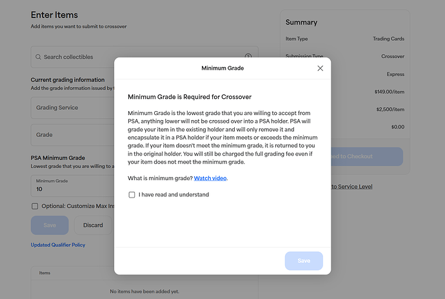Screen dimensions: 445x299
Task: Click 'No items have been added yet.' text
Action: (x=144, y=291)
